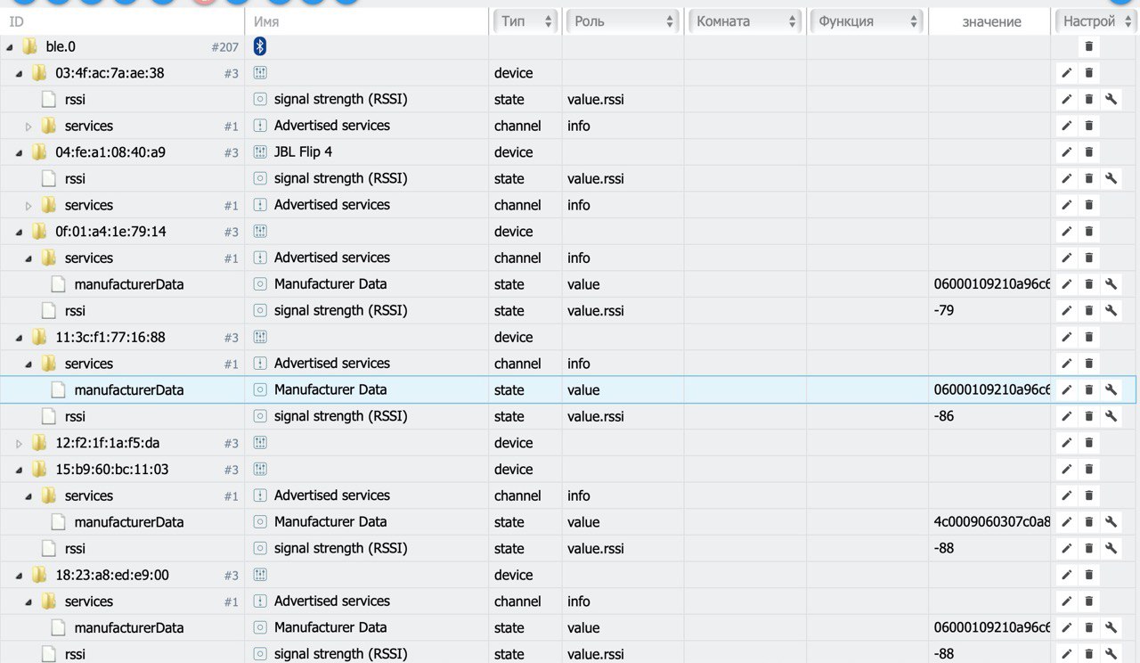Click the значение column header
Image resolution: width=1140 pixels, height=663 pixels.
tap(990, 21)
